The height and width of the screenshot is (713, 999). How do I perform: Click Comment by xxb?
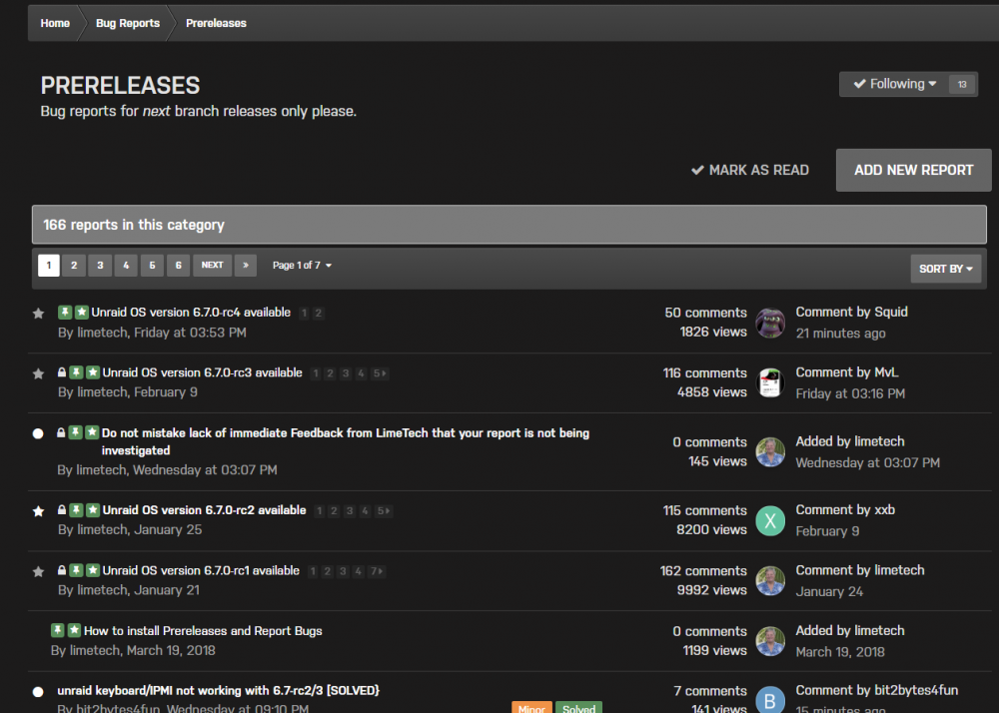[x=845, y=510]
